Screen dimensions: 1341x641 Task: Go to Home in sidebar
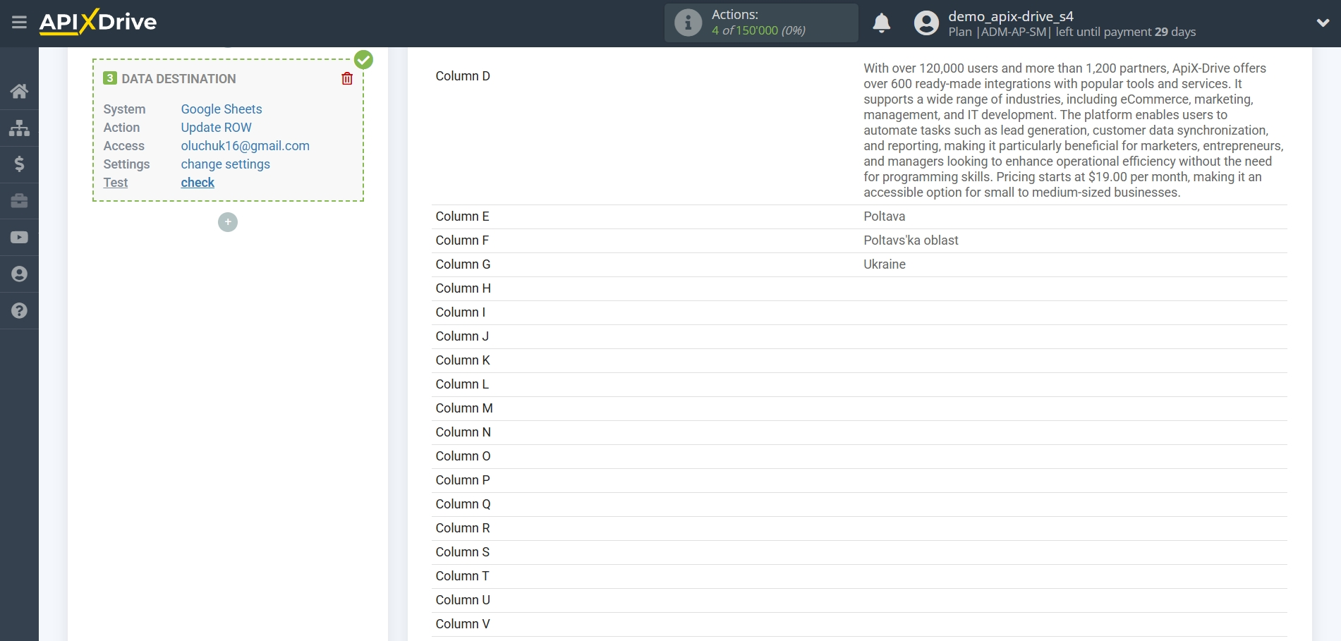tap(19, 91)
